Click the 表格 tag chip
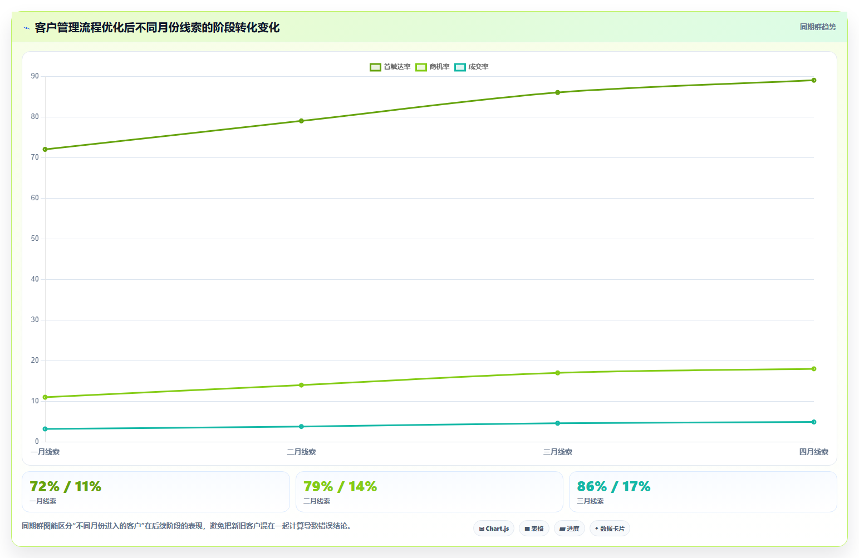Screen dimensions: 859x558 [x=534, y=529]
